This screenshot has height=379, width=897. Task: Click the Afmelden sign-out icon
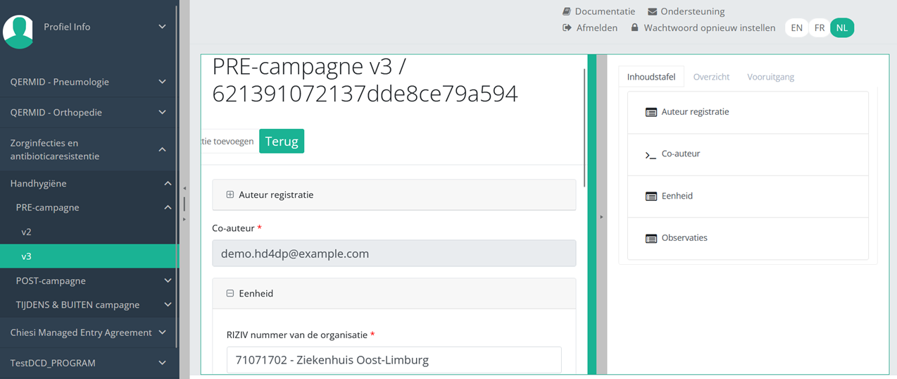567,27
